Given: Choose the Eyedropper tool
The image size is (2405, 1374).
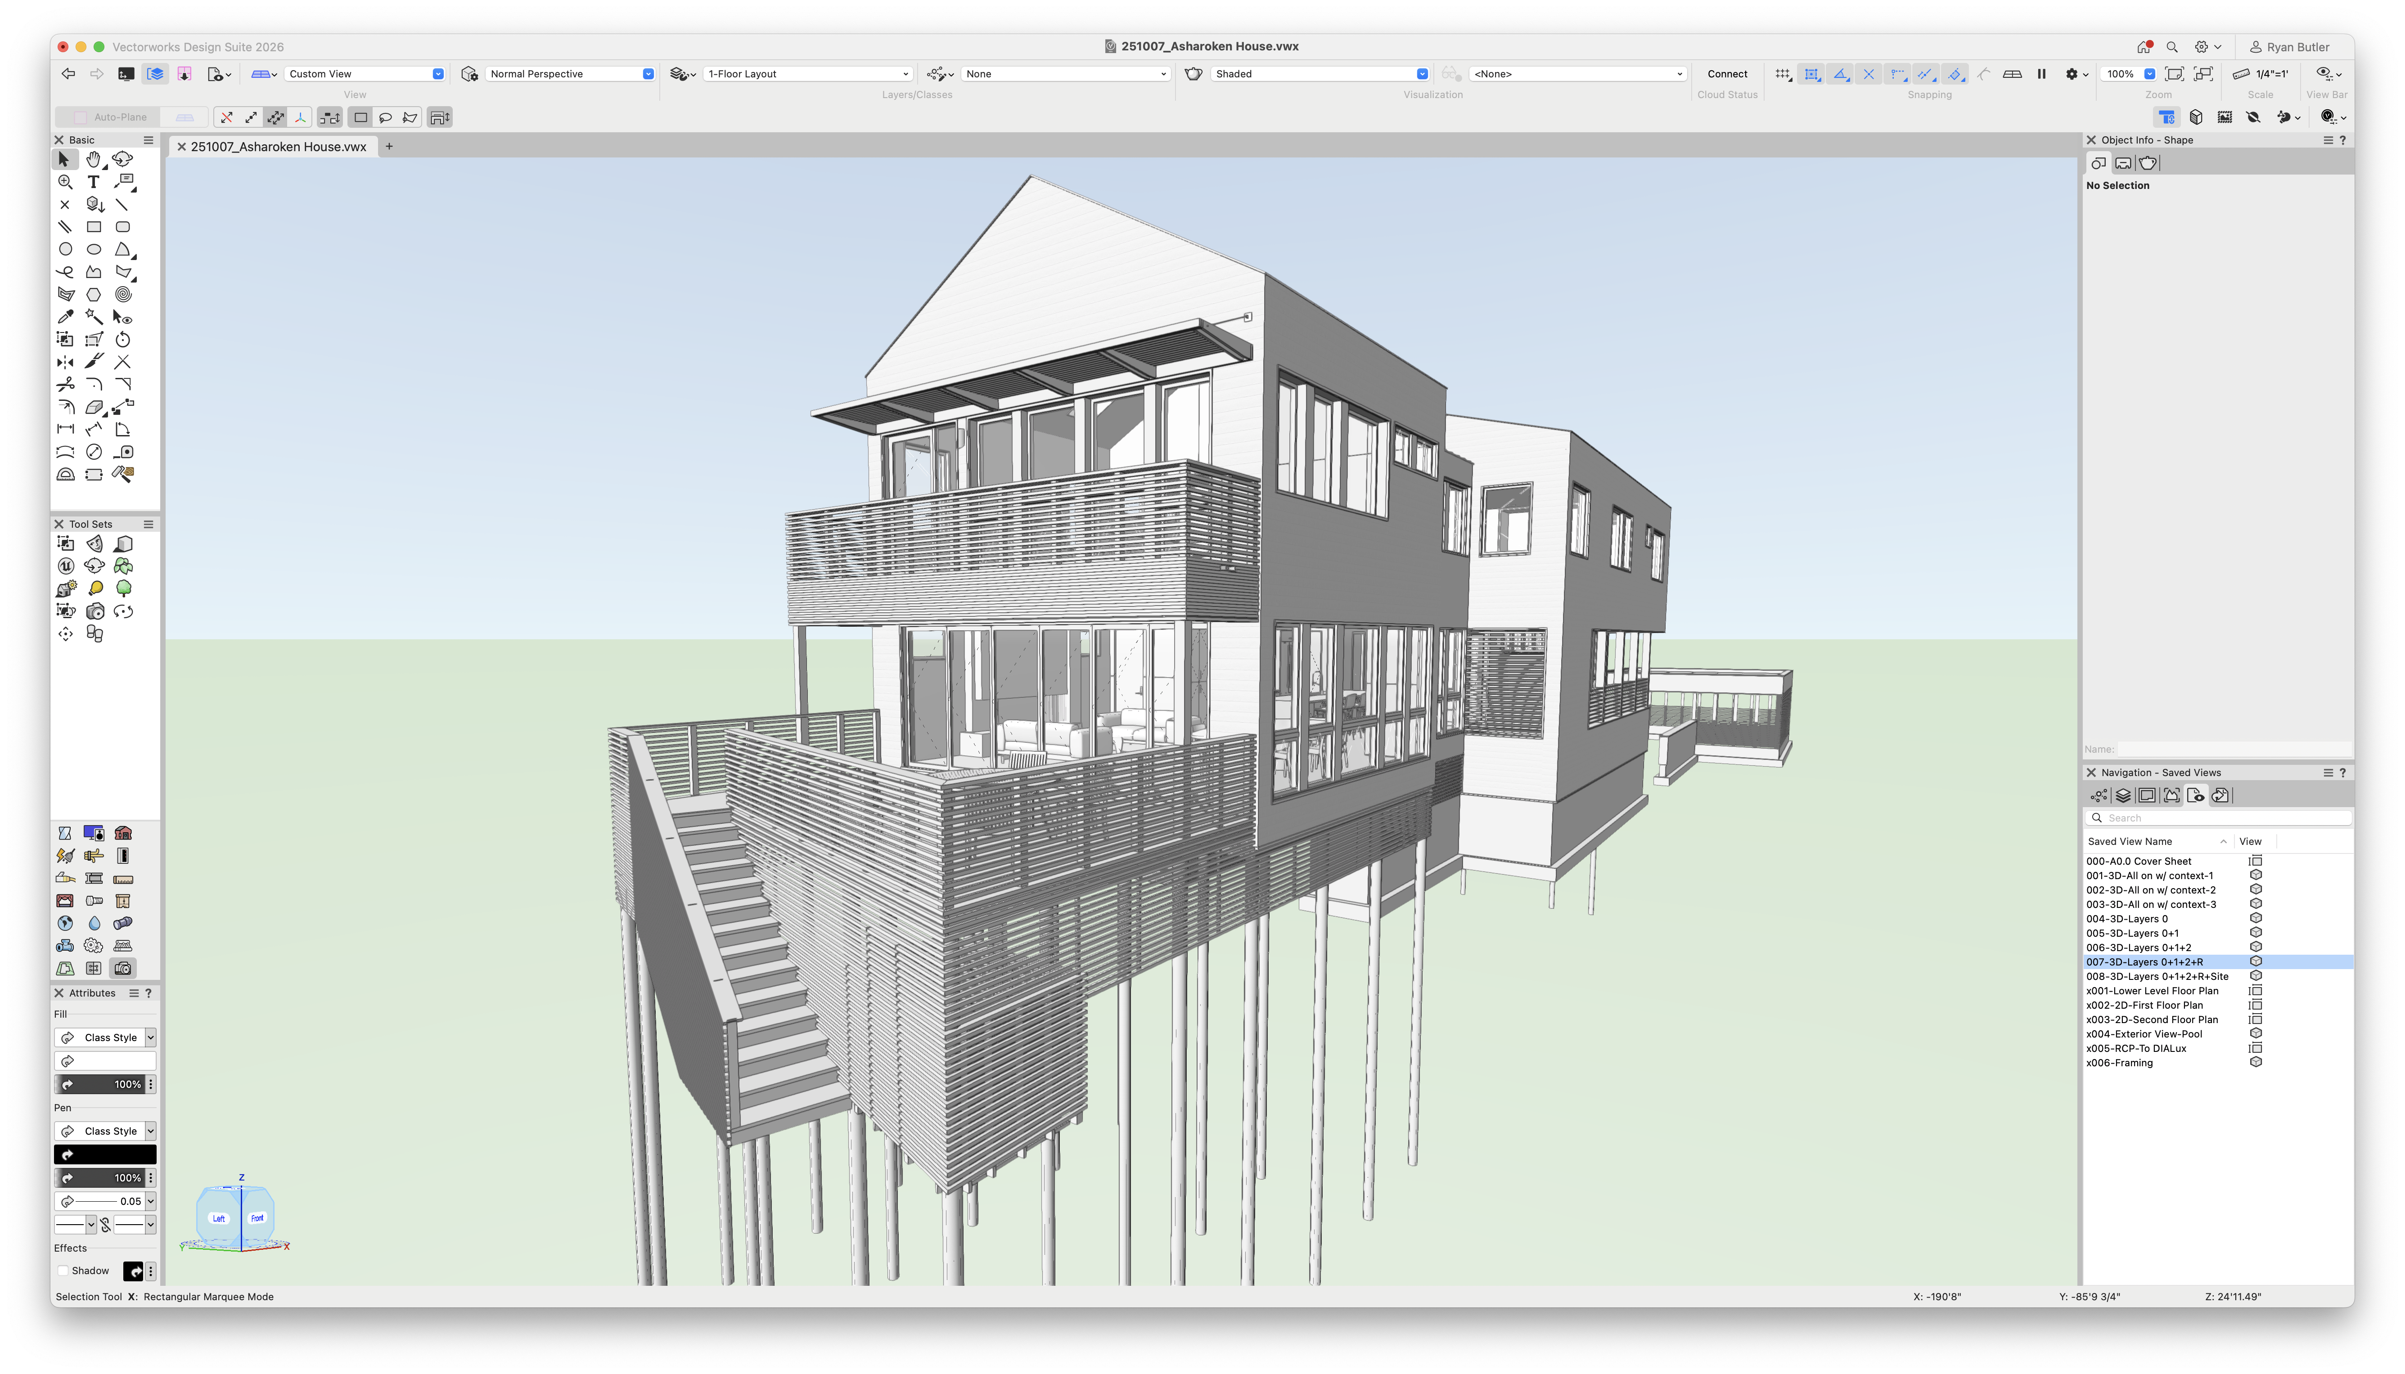Looking at the screenshot, I should point(65,317).
